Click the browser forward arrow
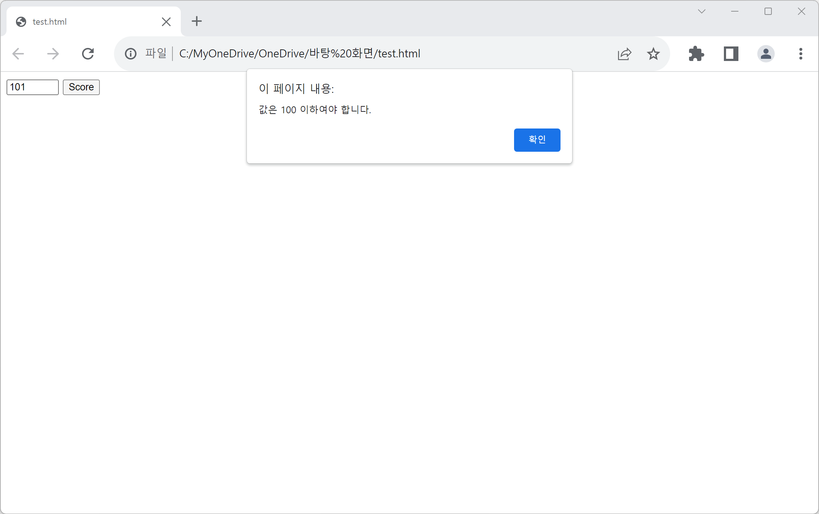Image resolution: width=819 pixels, height=514 pixels. [x=53, y=54]
